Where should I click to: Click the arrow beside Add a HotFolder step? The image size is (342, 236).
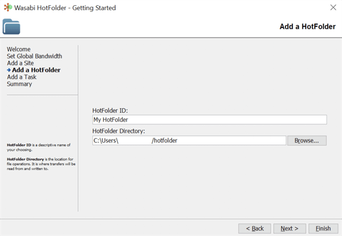tap(9, 70)
